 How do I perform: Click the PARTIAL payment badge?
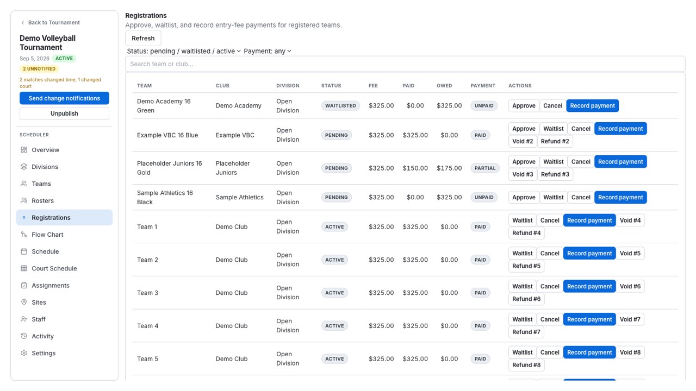coord(485,168)
